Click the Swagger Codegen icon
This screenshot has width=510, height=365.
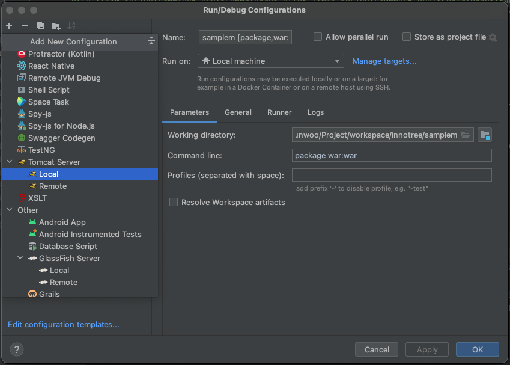(22, 138)
